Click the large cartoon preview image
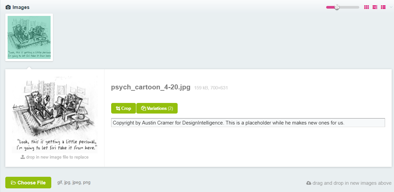The height and width of the screenshot is (192, 394). [x=54, y=113]
